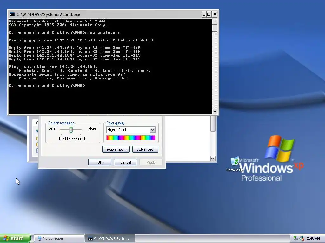The width and height of the screenshot is (325, 243).
Task: Click the 'More' label by resolution slider
Action: pos(92,128)
